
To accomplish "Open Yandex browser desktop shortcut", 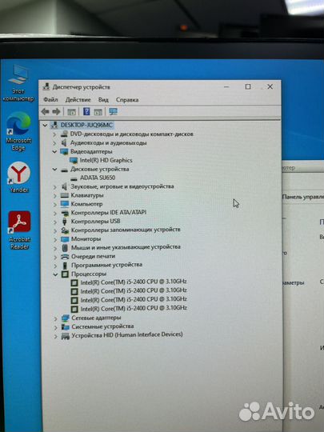I will pos(18,177).
